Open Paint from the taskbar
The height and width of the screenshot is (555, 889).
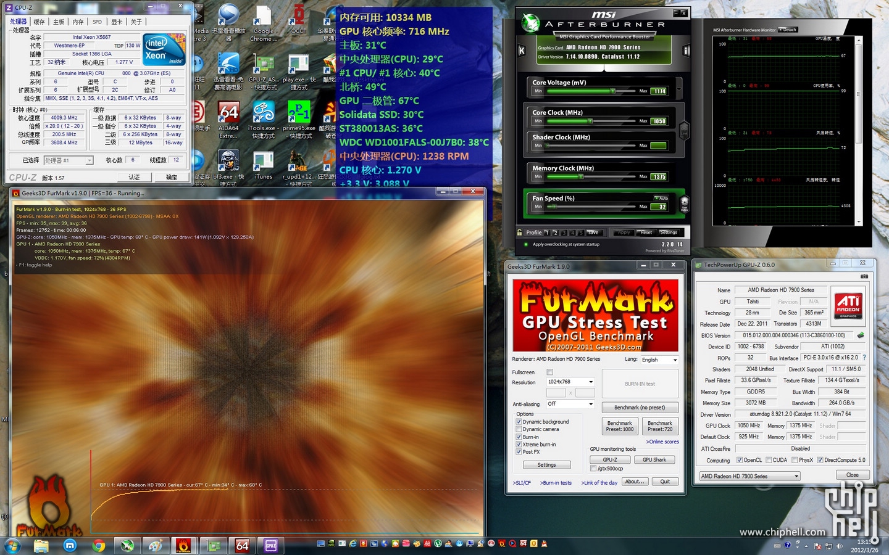point(156,545)
